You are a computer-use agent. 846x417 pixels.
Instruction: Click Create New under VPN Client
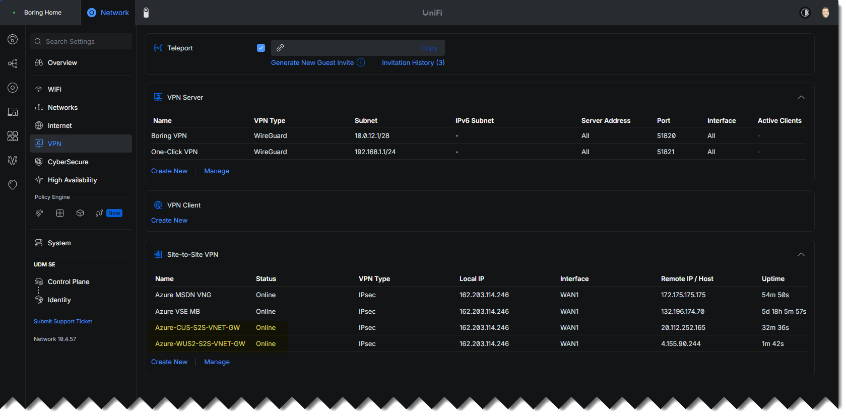[x=169, y=220]
